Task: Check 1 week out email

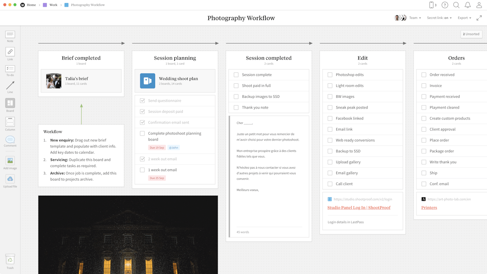Action: (142, 170)
